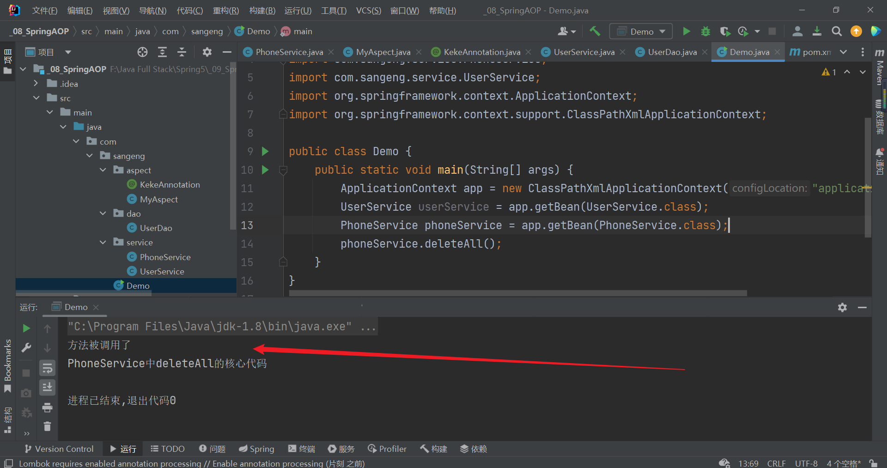This screenshot has height=468, width=887.
Task: Click the orange IDE update icon
Action: (x=856, y=31)
